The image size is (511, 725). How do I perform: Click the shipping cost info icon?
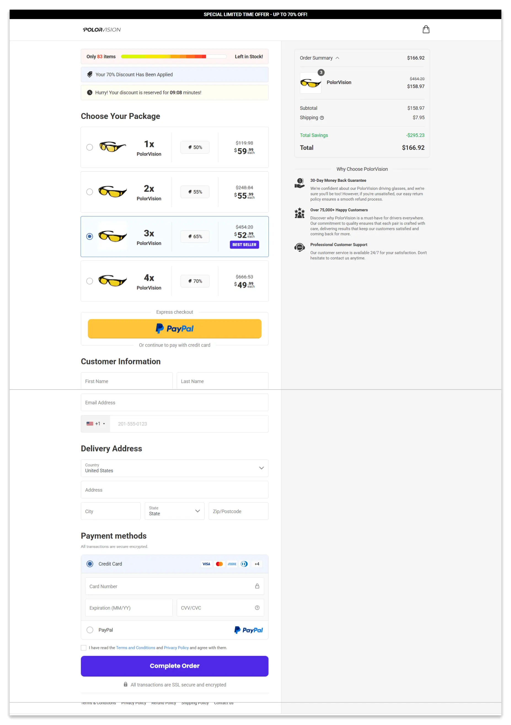pos(322,118)
